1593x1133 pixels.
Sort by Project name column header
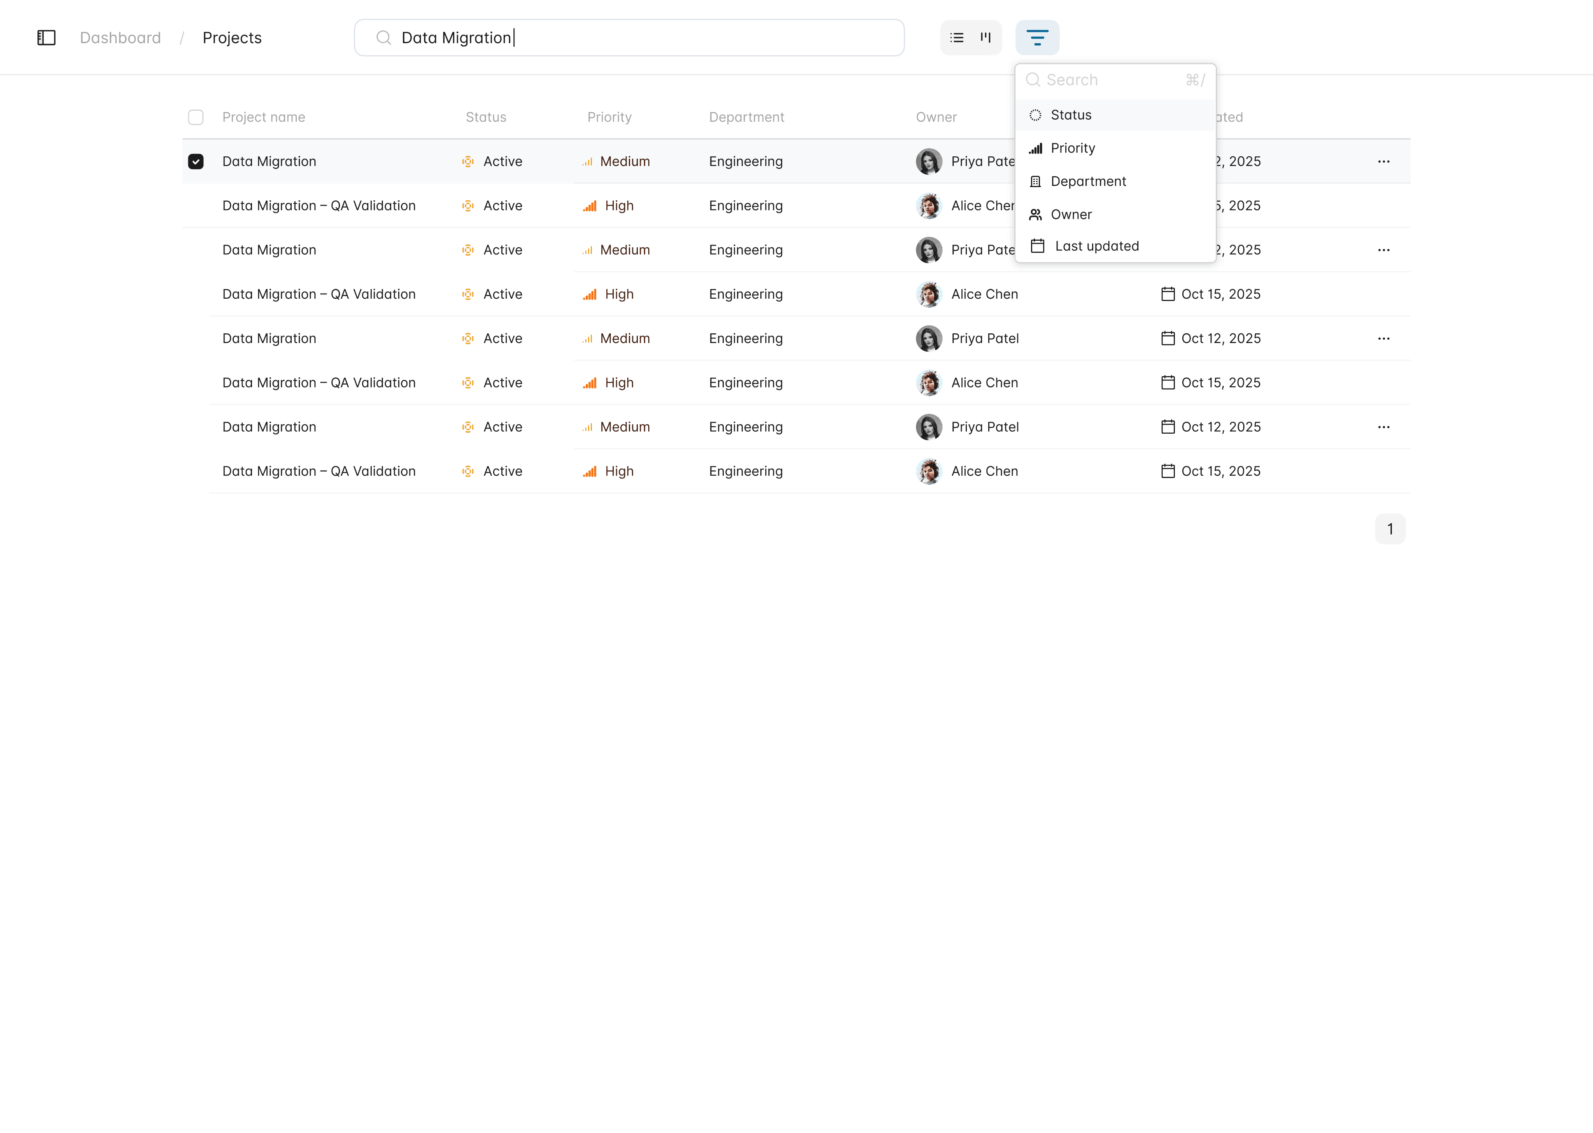(x=264, y=117)
